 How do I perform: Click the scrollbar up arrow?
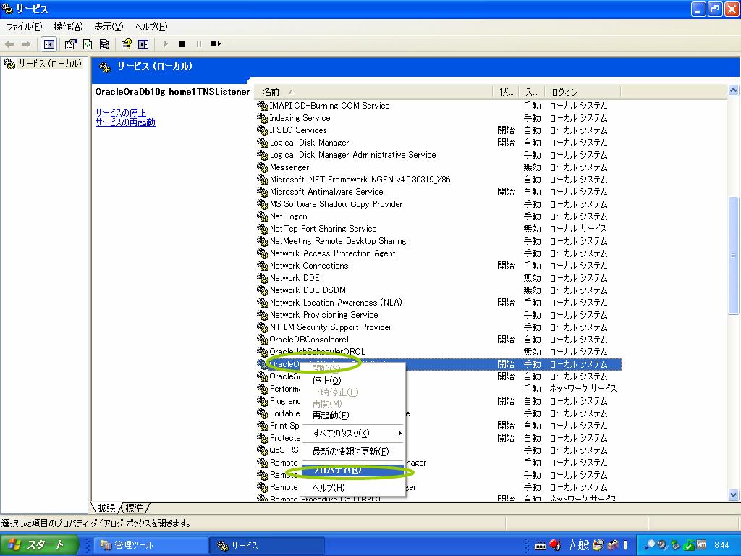click(x=734, y=90)
